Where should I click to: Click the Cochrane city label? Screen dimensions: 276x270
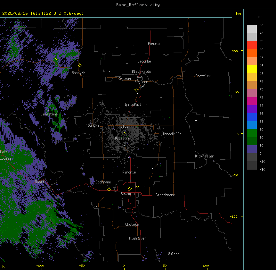(x=103, y=182)
